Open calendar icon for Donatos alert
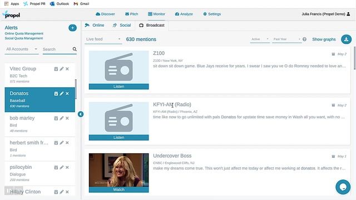 tap(56, 94)
